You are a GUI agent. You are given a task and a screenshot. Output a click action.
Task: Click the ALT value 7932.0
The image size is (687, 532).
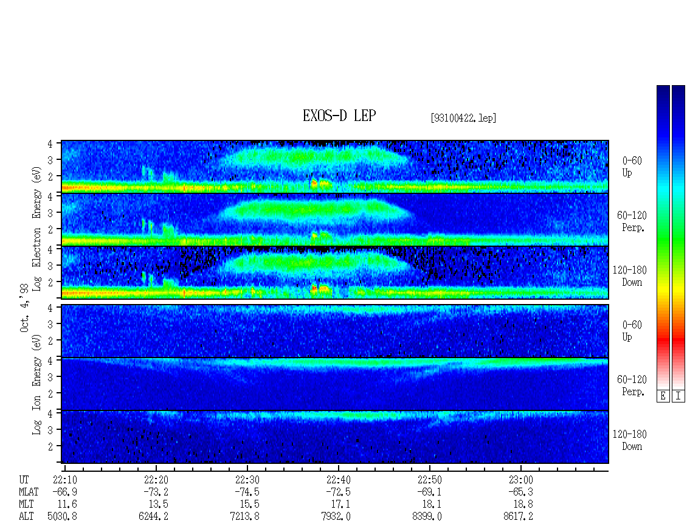(x=336, y=517)
